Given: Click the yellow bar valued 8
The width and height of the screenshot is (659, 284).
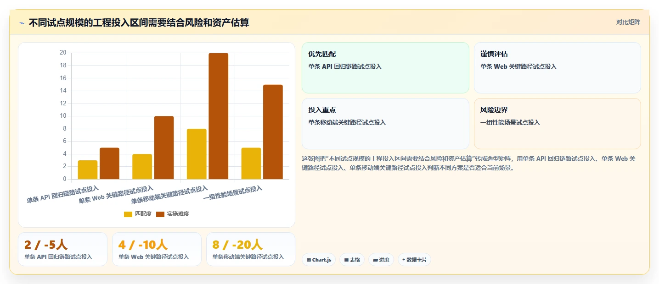Looking at the screenshot, I should pyautogui.click(x=197, y=154).
